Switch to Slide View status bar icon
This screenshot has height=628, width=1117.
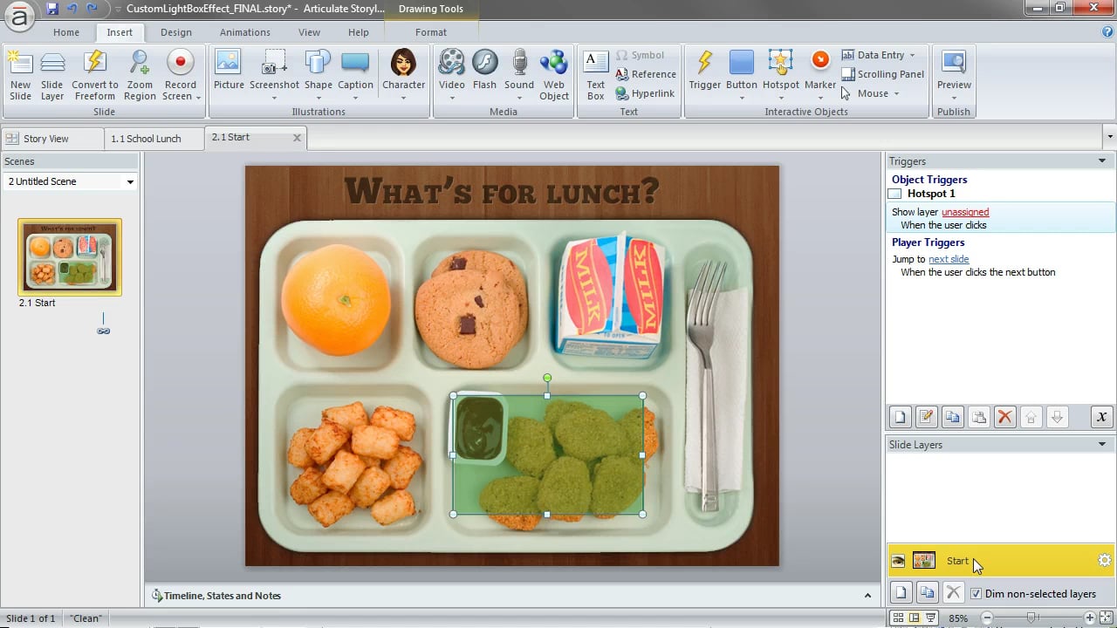click(914, 618)
